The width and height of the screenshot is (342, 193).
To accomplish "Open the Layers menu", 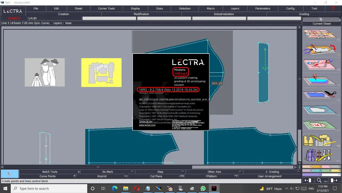I will (x=235, y=8).
